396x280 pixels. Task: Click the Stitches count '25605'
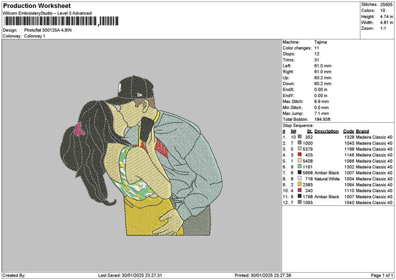(386, 5)
